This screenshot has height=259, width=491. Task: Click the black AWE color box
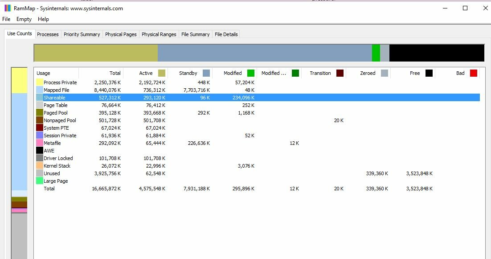pyautogui.click(x=39, y=150)
